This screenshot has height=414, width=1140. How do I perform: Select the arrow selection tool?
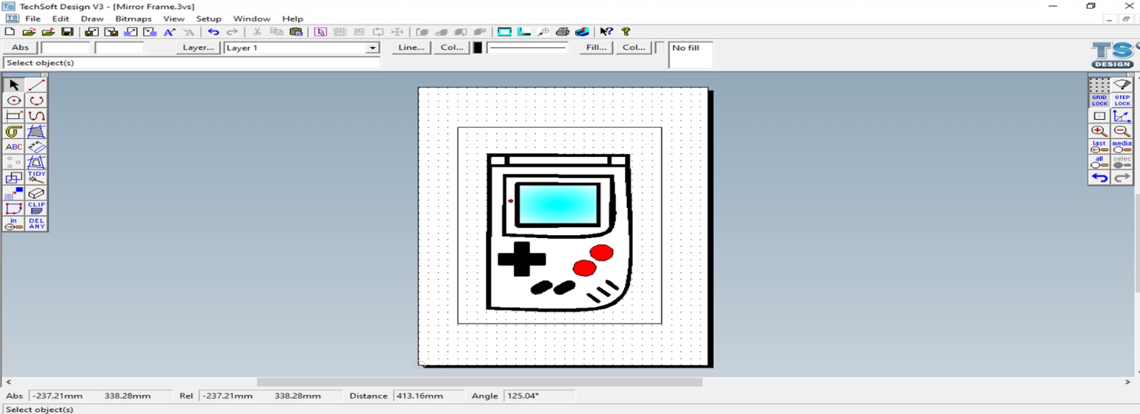click(14, 85)
